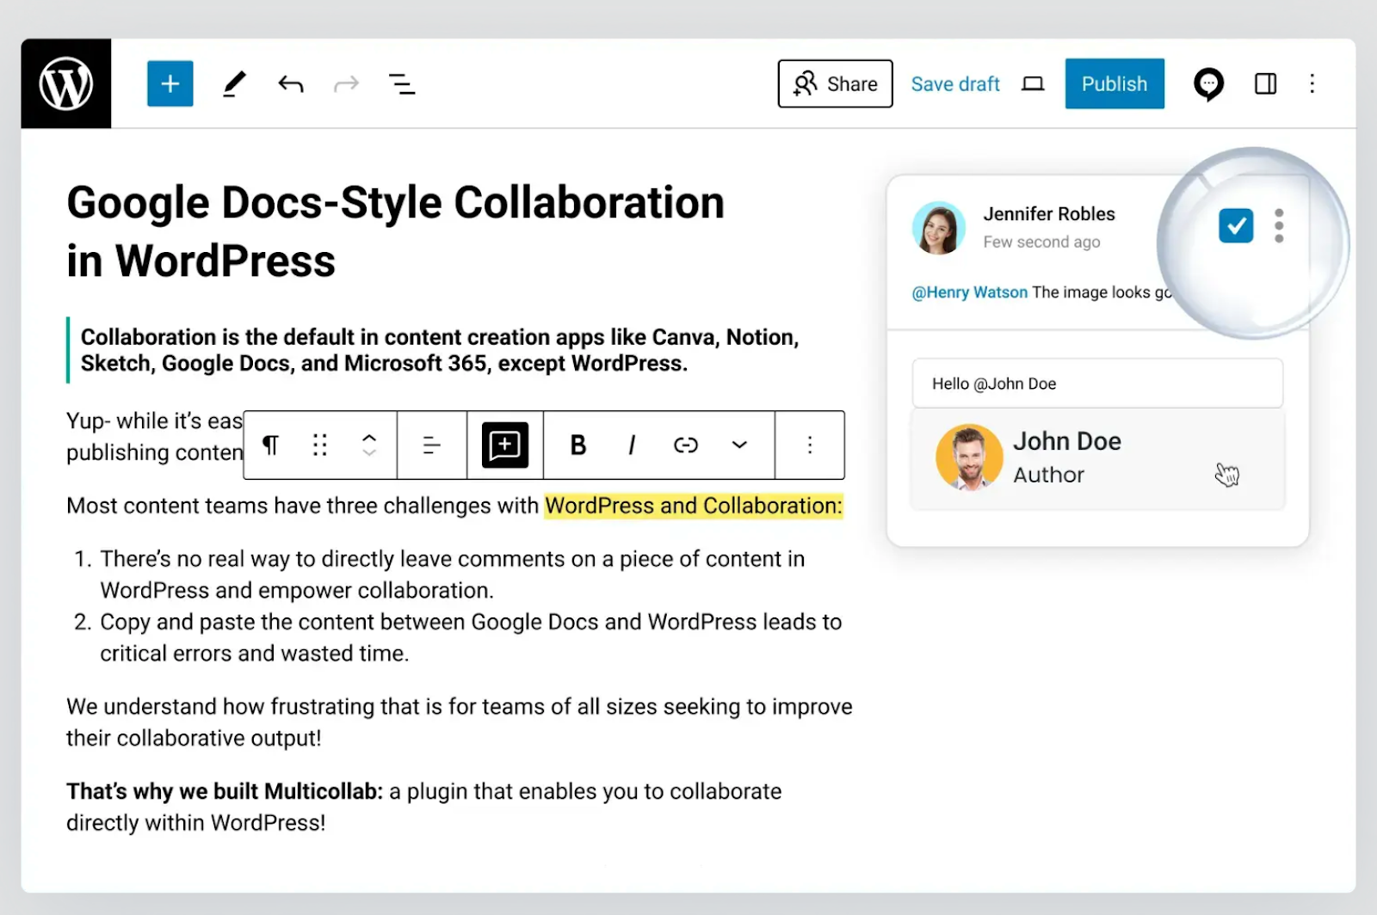Viewport: 1377px width, 915px height.
Task: Undo the last change
Action: [291, 83]
